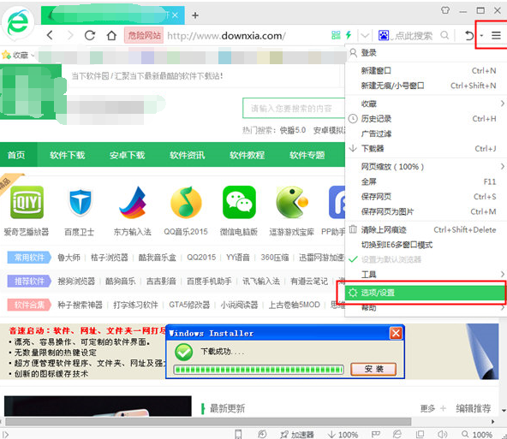Screen dimensions: 507x439
Task: Click the 更多 + link near 最新更新
Action: pos(433,409)
